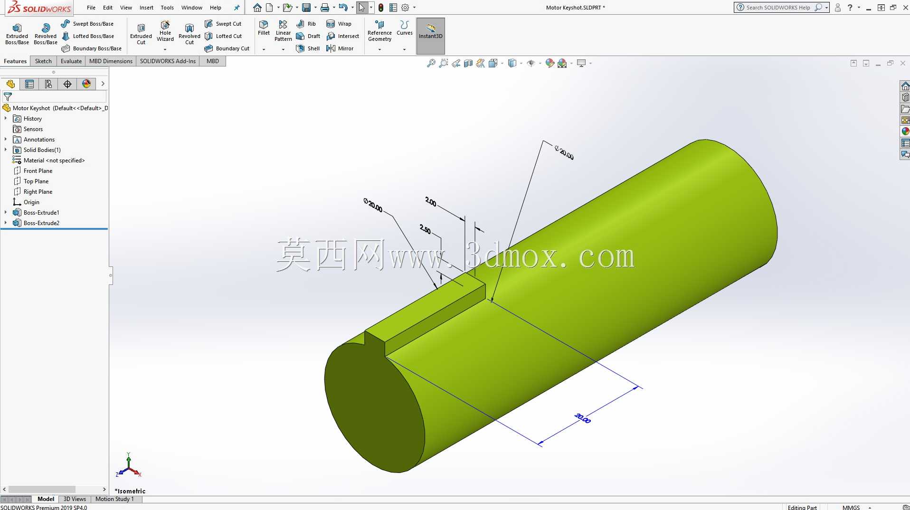This screenshot has width=910, height=510.
Task: Click the Save icon
Action: coord(306,8)
